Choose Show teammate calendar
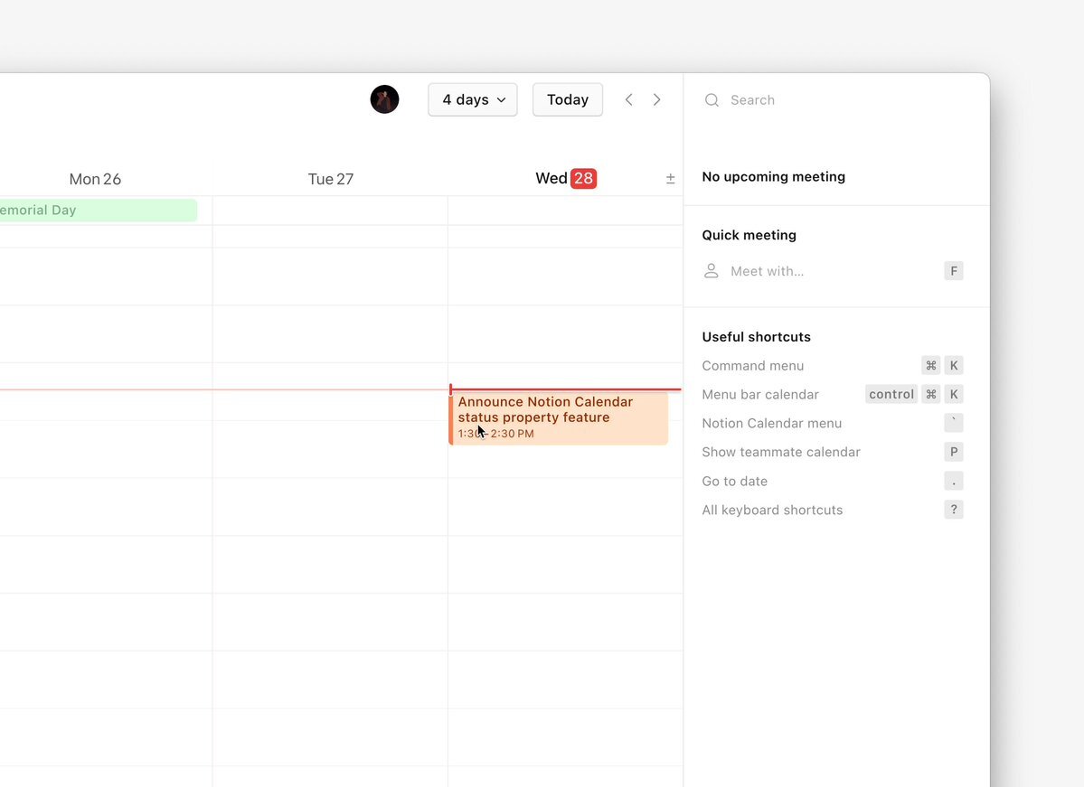Viewport: 1084px width, 787px height. 833,452
